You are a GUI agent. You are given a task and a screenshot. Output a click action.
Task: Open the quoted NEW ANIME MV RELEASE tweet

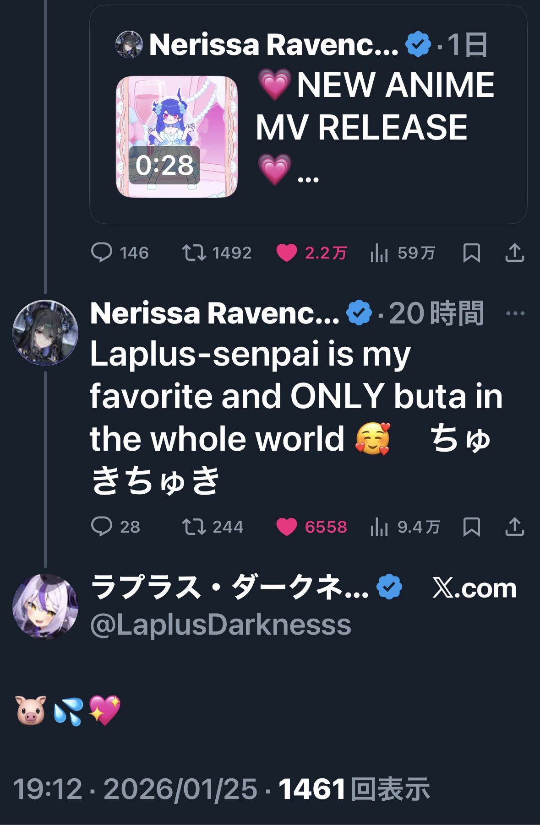coord(375,128)
